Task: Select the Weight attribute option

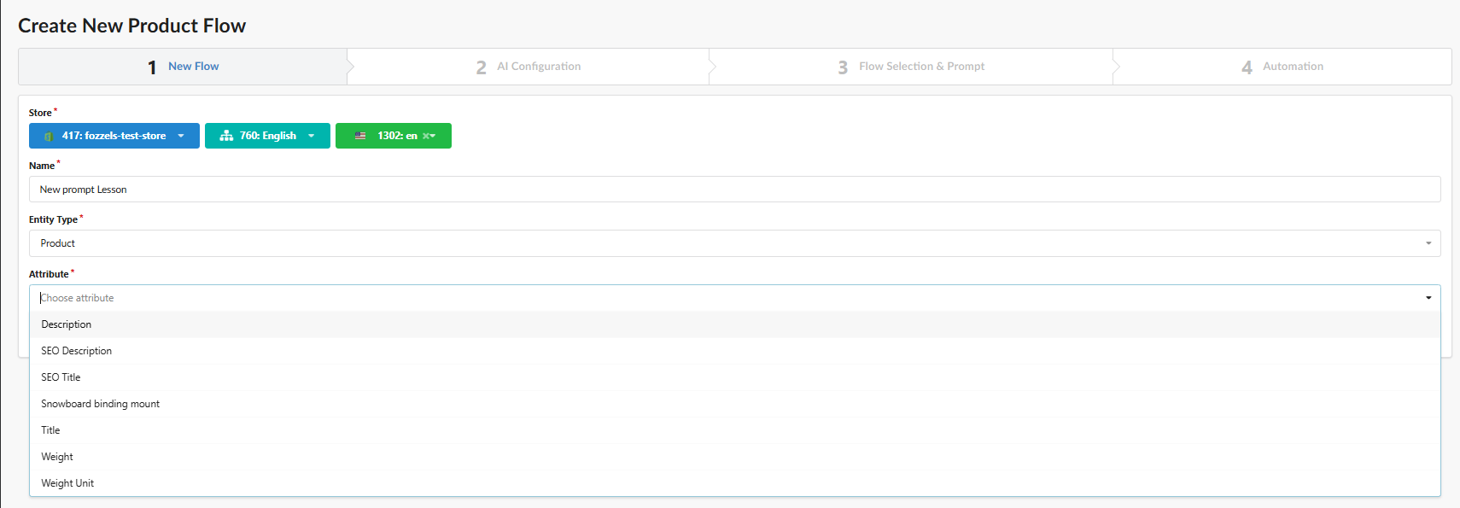Action: [735, 457]
